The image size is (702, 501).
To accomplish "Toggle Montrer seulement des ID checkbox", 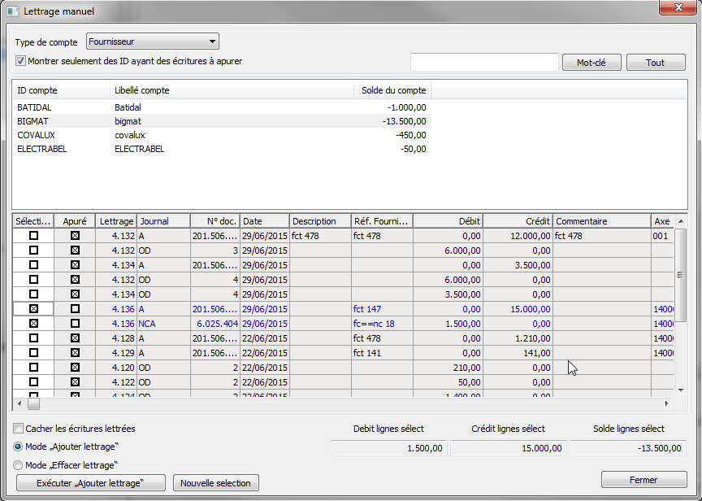I will [21, 61].
